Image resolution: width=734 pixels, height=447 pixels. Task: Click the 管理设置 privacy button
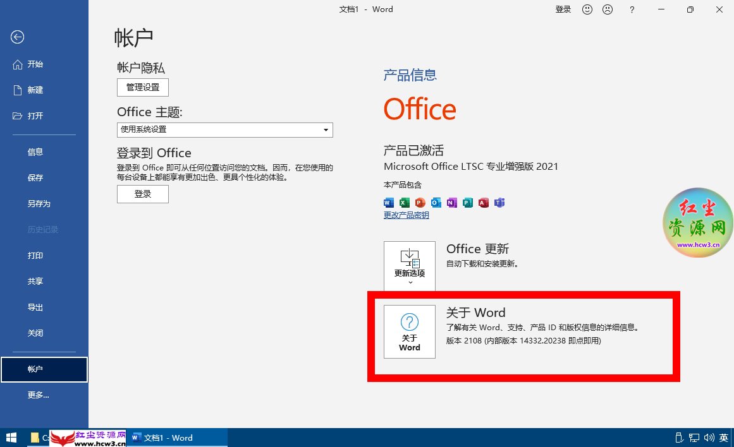143,87
